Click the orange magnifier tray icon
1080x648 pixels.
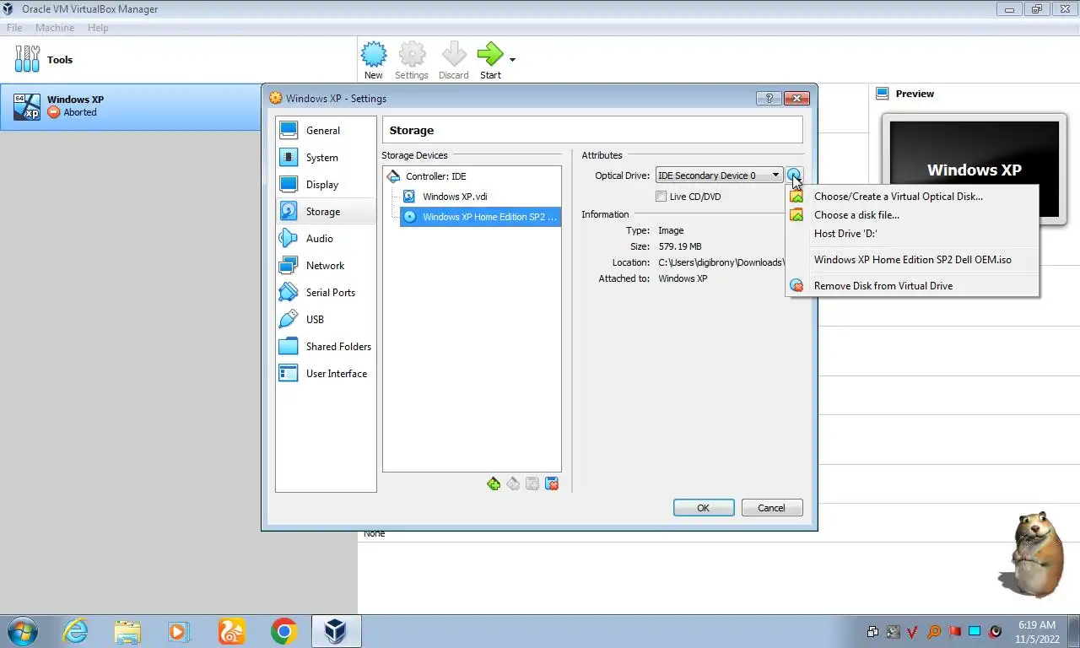click(934, 631)
